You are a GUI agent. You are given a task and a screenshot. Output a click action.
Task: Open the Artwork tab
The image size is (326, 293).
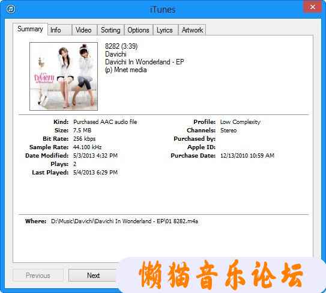pos(192,30)
